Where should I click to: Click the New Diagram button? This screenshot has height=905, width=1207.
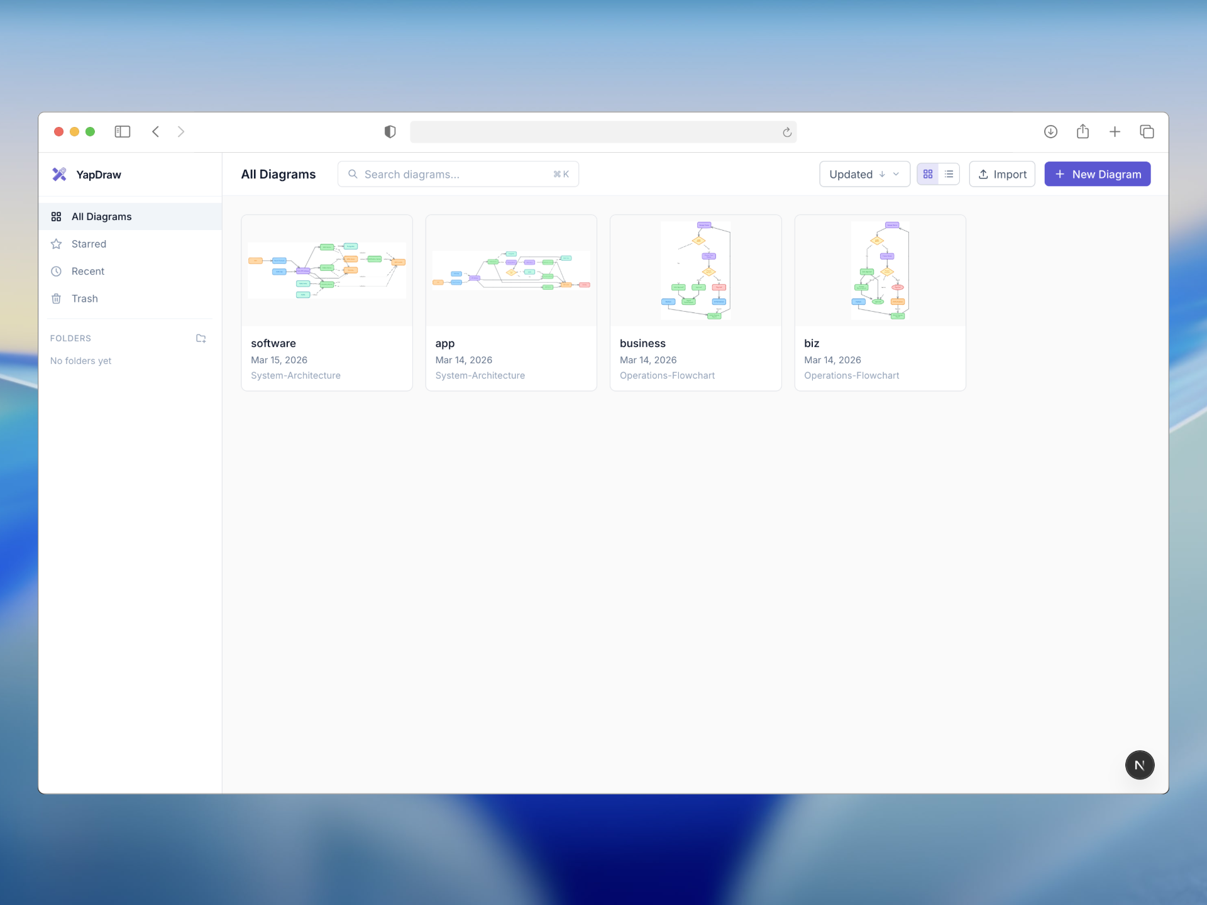tap(1097, 174)
